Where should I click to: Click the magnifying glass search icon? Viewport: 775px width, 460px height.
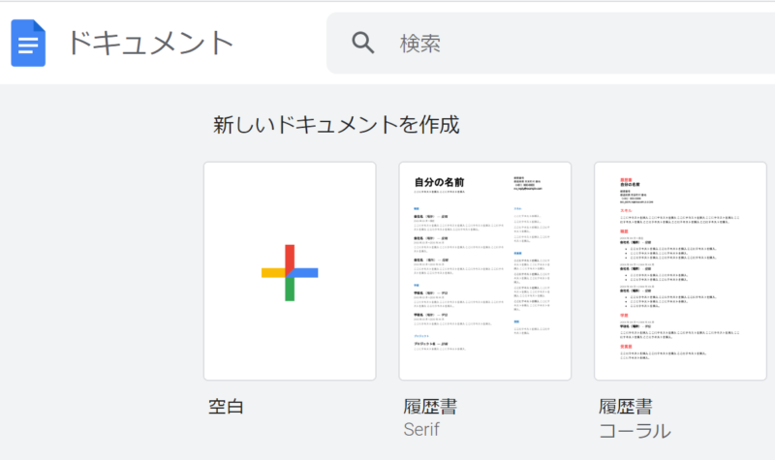(x=362, y=43)
